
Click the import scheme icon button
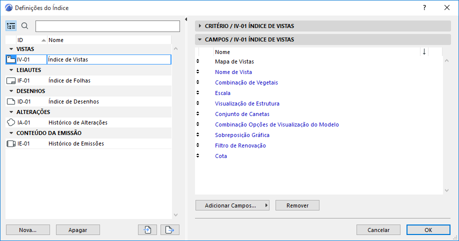pyautogui.click(x=147, y=229)
